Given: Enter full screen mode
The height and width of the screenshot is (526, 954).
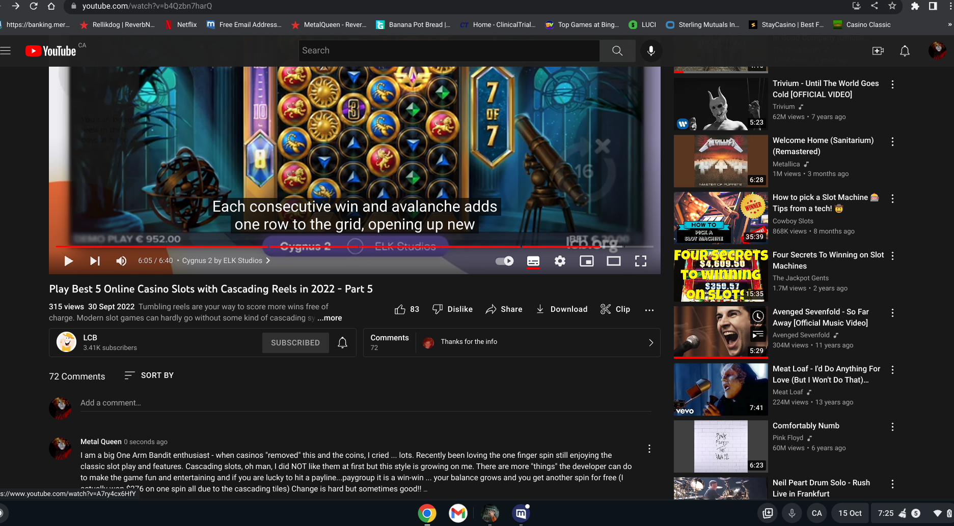Looking at the screenshot, I should [641, 261].
